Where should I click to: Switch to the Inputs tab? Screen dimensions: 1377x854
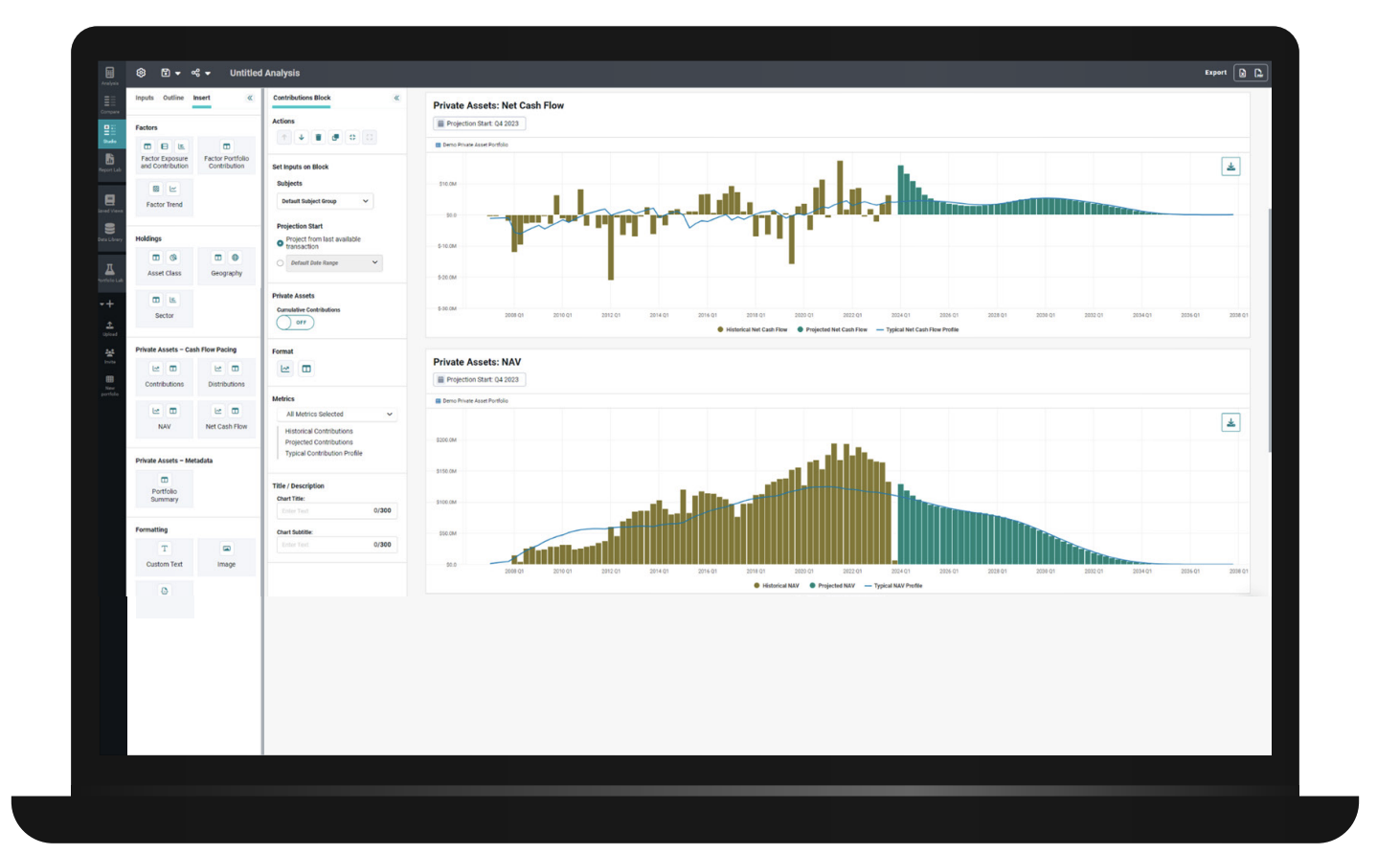coord(145,98)
